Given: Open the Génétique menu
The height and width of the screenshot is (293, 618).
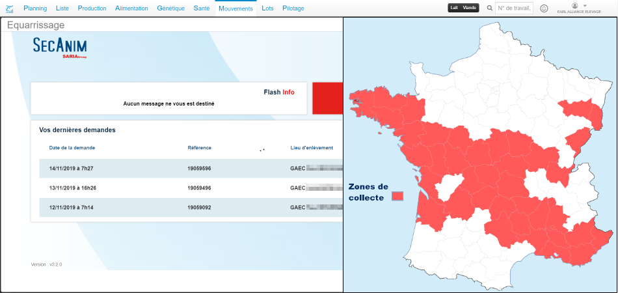Looking at the screenshot, I should tap(170, 8).
